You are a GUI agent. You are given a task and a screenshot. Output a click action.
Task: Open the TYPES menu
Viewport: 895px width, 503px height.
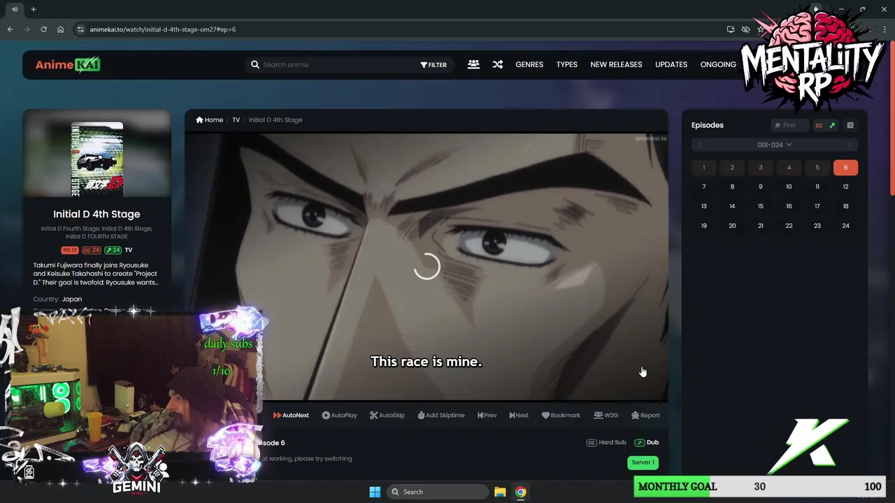point(567,64)
